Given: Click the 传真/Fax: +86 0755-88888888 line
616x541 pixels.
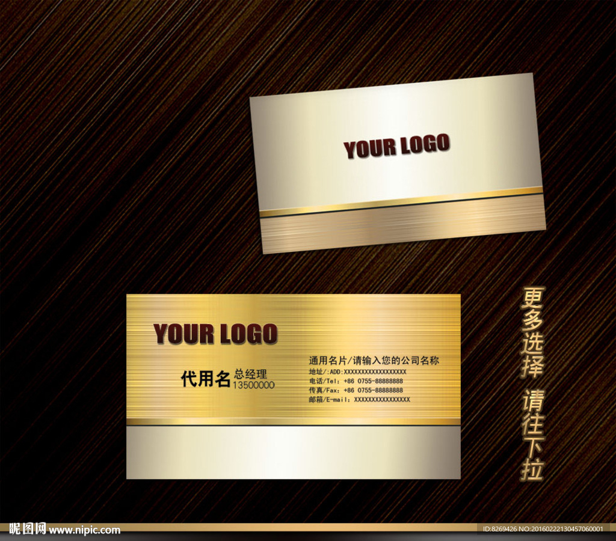Looking at the screenshot, I should (356, 390).
